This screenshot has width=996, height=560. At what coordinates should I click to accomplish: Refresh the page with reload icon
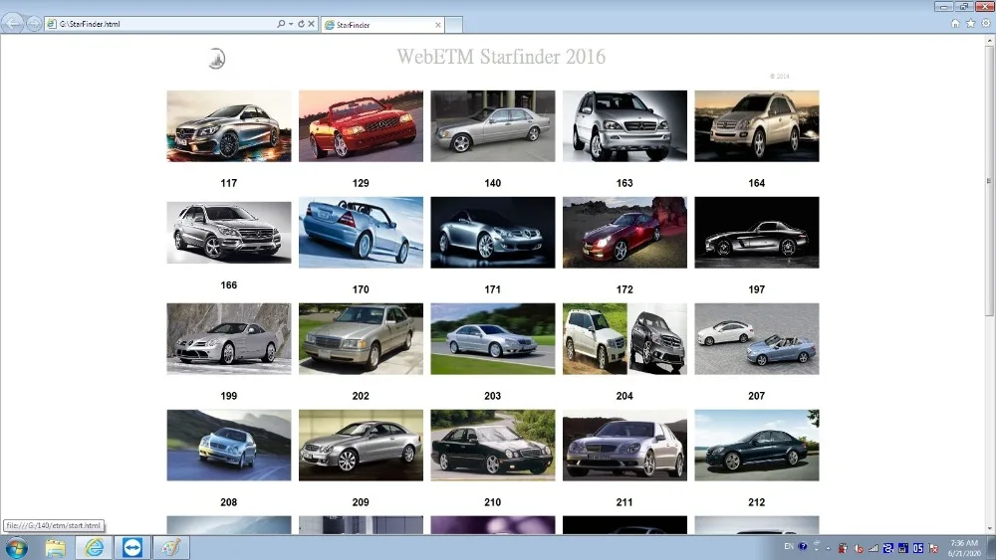[x=301, y=24]
